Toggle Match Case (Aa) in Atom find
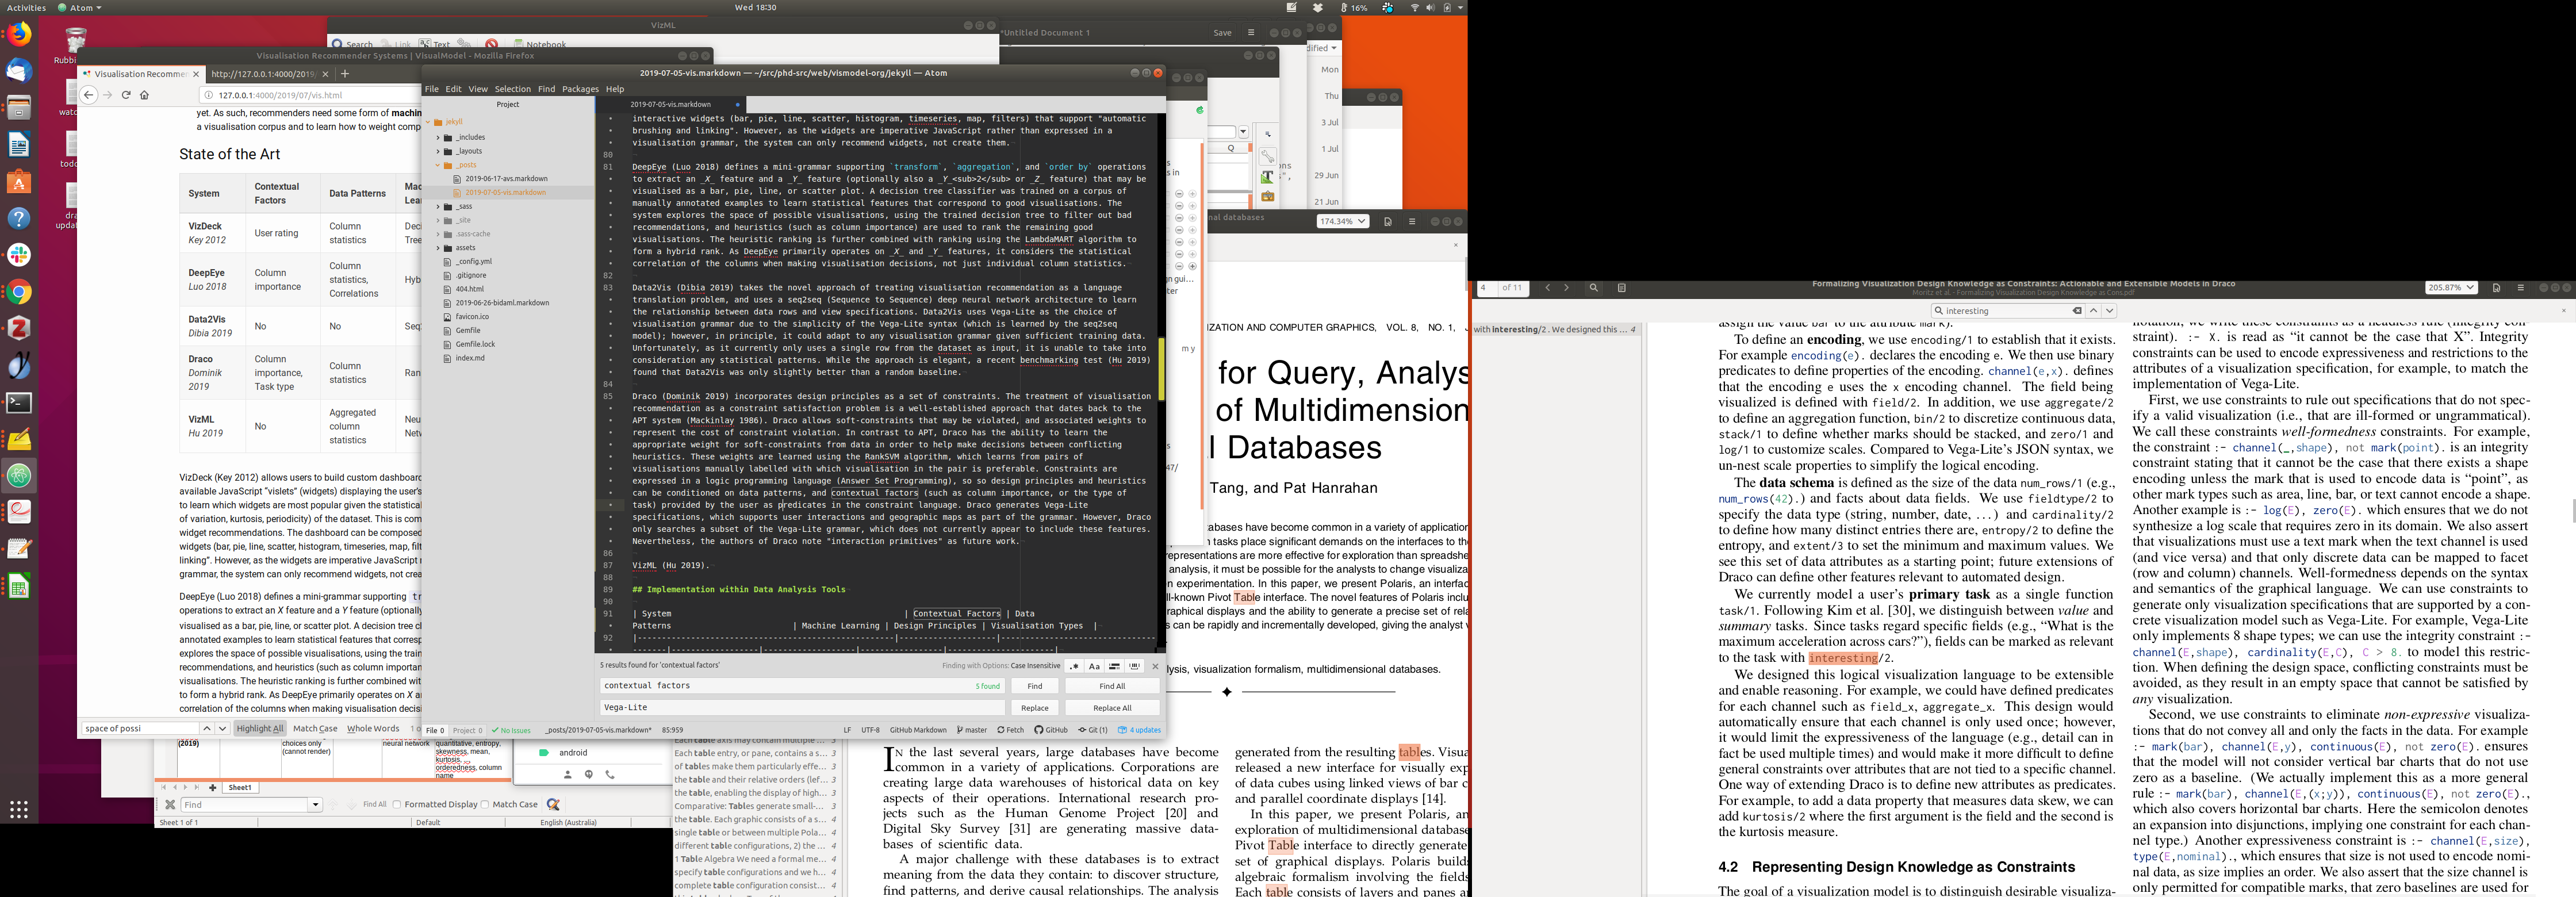Screen dimensions: 2576x897 click(1094, 666)
